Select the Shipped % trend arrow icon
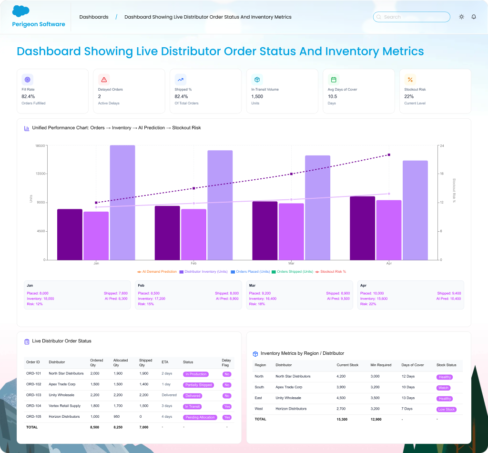Screen dimensions: 488x453 [181, 80]
